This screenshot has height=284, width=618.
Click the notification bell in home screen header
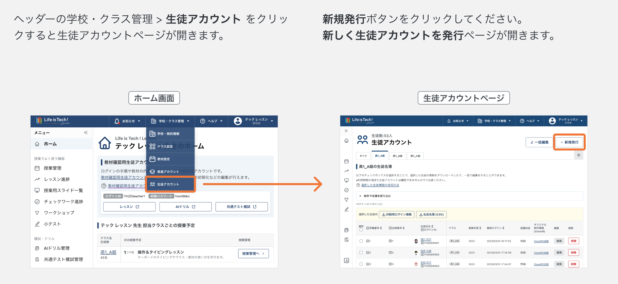(117, 121)
